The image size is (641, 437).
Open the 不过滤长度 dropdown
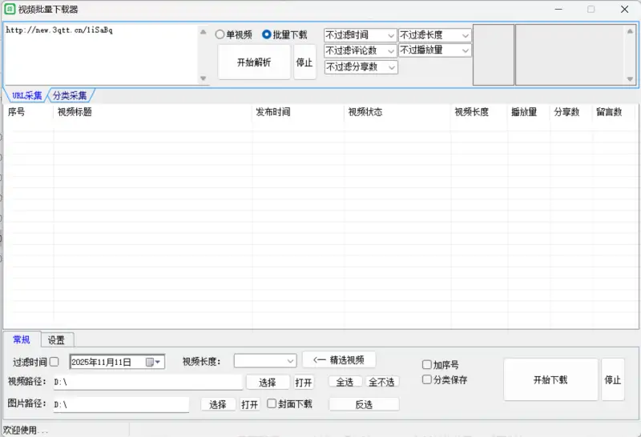pos(434,35)
